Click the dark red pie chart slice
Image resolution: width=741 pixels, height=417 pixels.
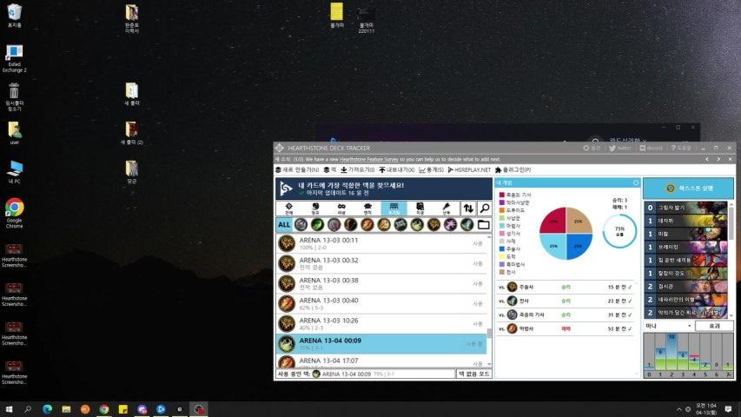(x=553, y=221)
